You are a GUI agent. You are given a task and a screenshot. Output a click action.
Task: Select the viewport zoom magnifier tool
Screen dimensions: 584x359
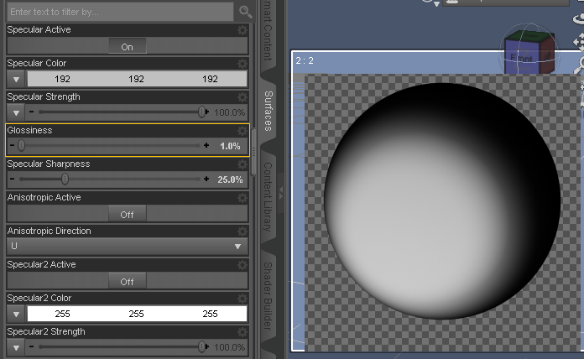580,65
